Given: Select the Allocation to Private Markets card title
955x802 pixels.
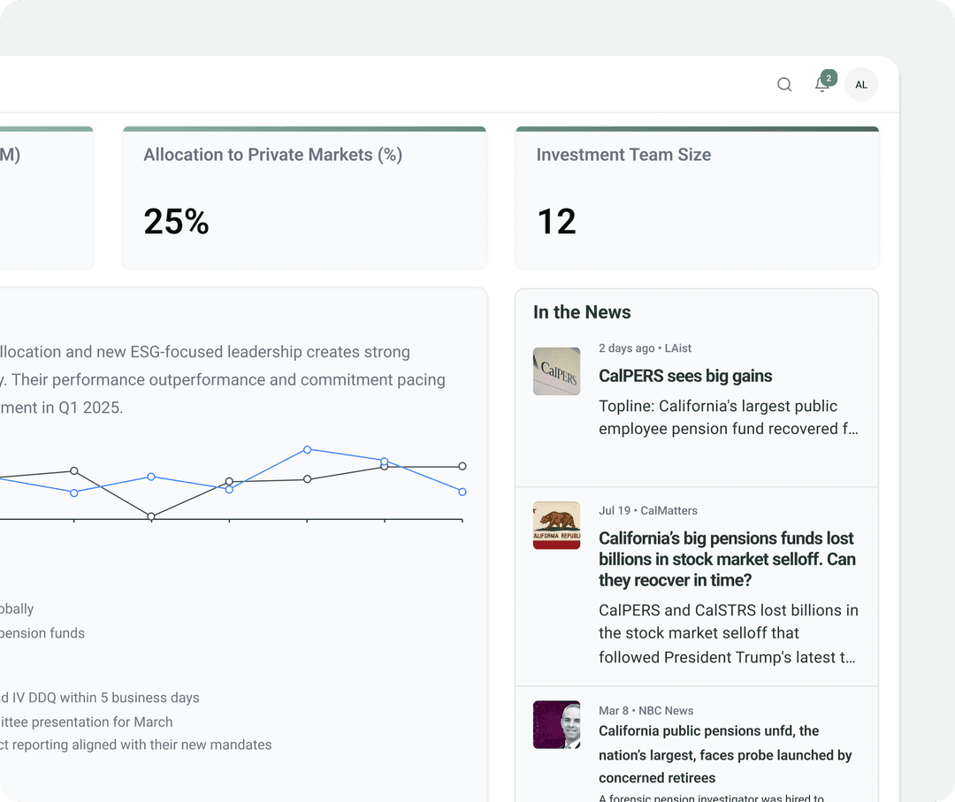Looking at the screenshot, I should click(272, 155).
